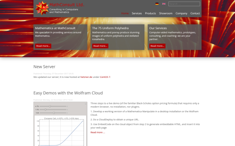Viewport: 235px width, 146px height.
Task: Read more about Mathematica at MathConsult
Action: [43, 46]
